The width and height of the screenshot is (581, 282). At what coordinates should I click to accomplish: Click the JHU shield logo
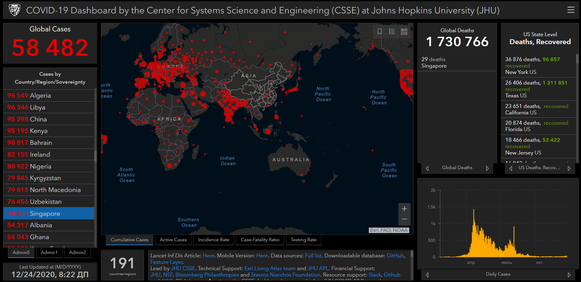click(x=15, y=10)
